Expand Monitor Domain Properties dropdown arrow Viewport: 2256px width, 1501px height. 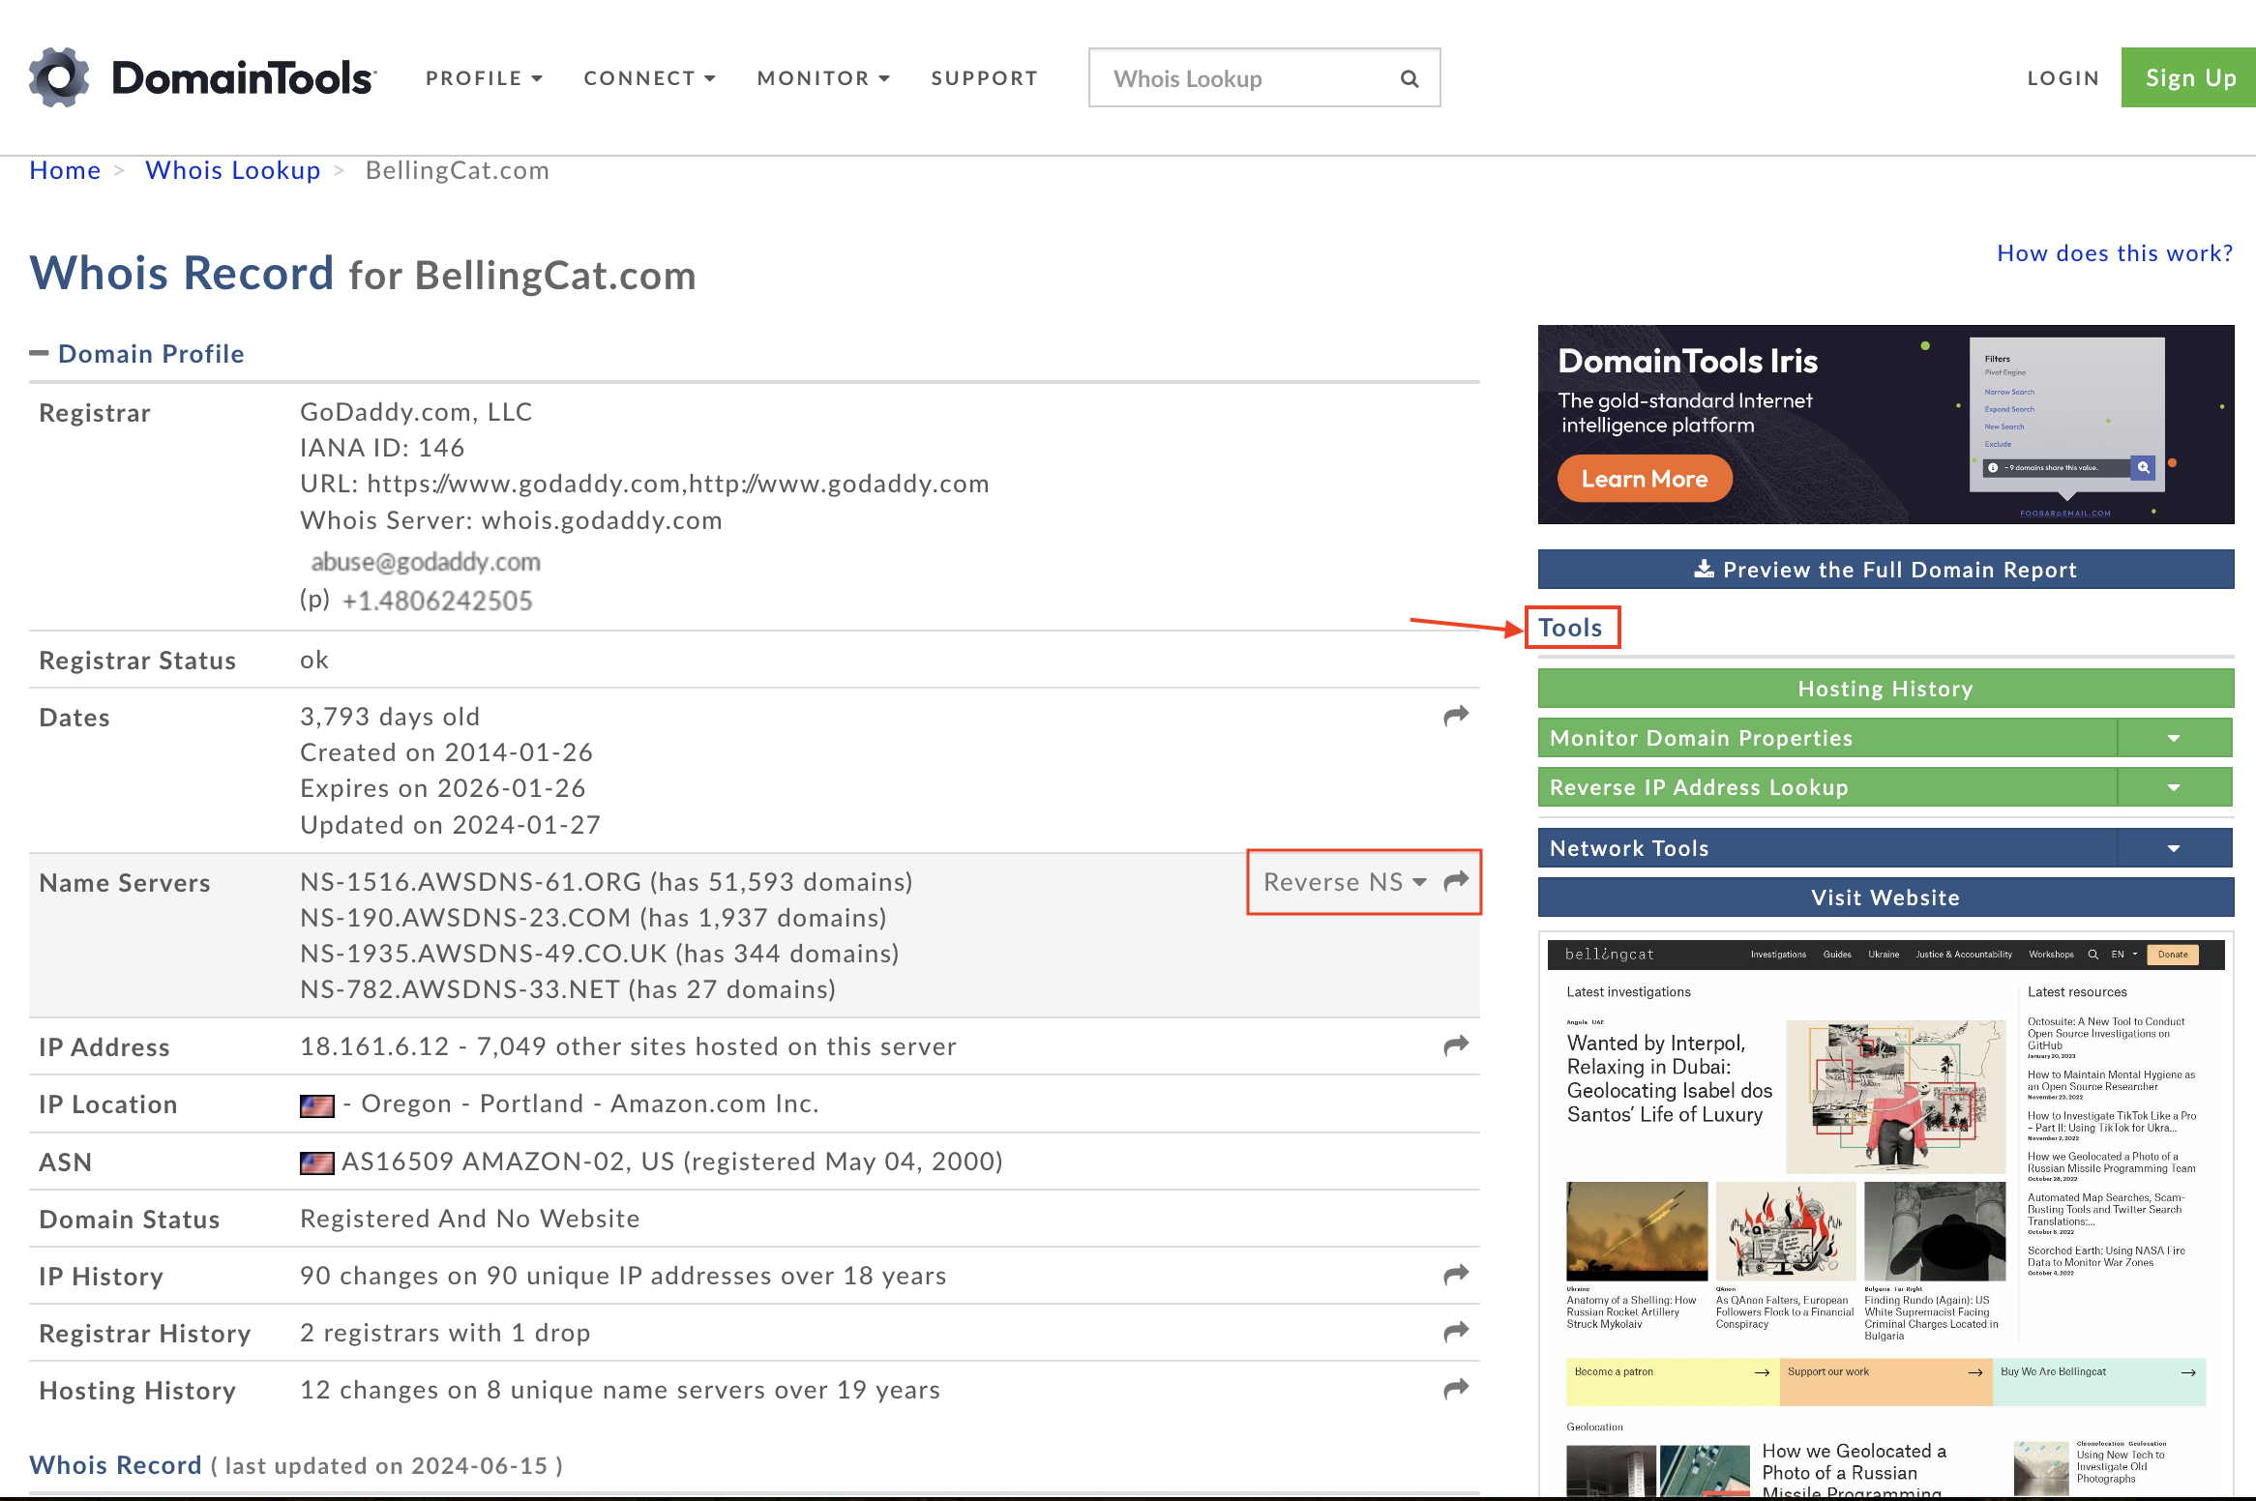(2174, 738)
